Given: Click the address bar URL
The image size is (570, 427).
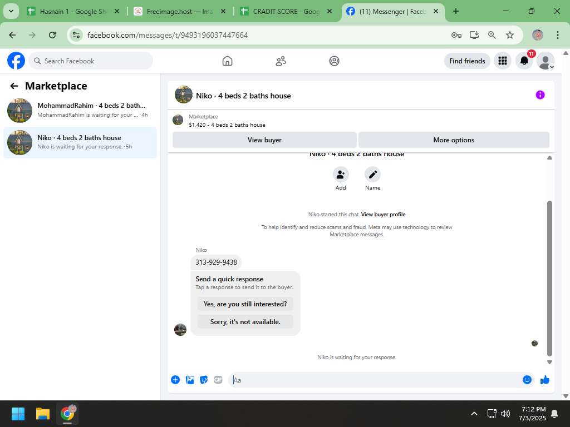Looking at the screenshot, I should click(x=168, y=35).
